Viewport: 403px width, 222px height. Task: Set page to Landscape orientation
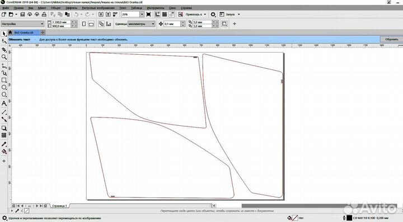pos(91,24)
